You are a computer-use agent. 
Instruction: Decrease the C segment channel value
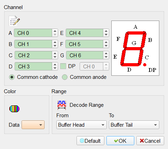pos(55,57)
